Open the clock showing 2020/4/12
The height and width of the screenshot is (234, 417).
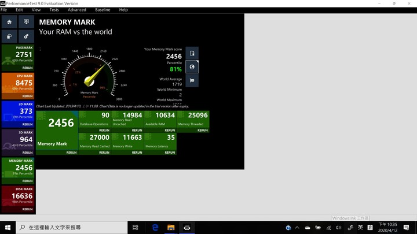click(x=388, y=228)
